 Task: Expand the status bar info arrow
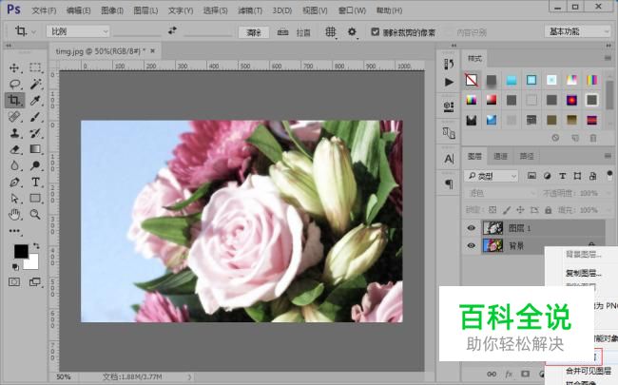pos(189,377)
